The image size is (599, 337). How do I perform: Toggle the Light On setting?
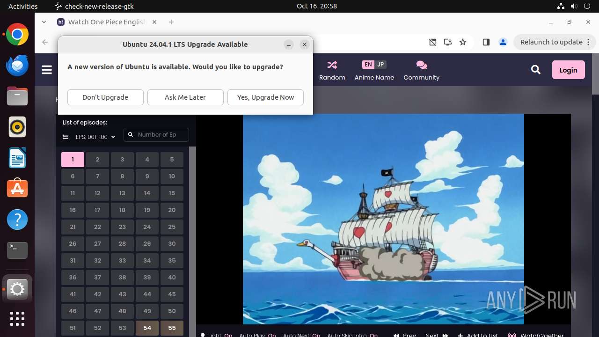(216, 335)
